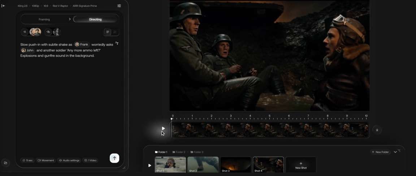Change the 1 Video count option
This screenshot has width=416, height=176.
[90, 160]
